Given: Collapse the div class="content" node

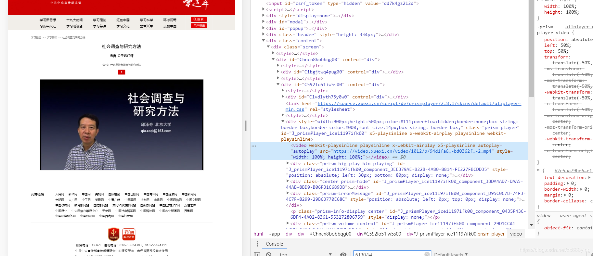Looking at the screenshot, I should pos(264,41).
